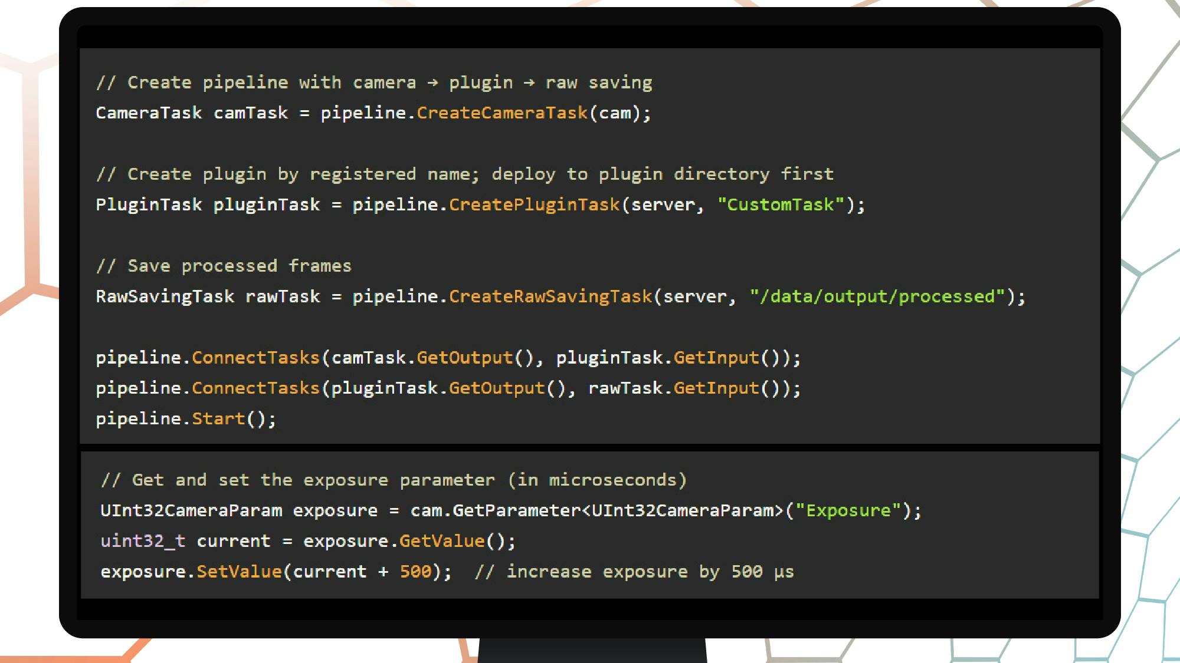Screen dimensions: 1180x663
Task: Click the CreateCameraTask method name
Action: coord(502,113)
